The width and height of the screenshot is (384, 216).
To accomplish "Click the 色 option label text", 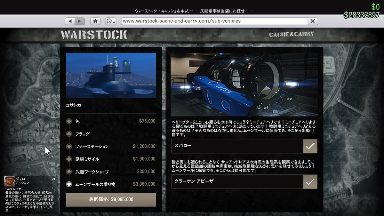I will [x=77, y=121].
